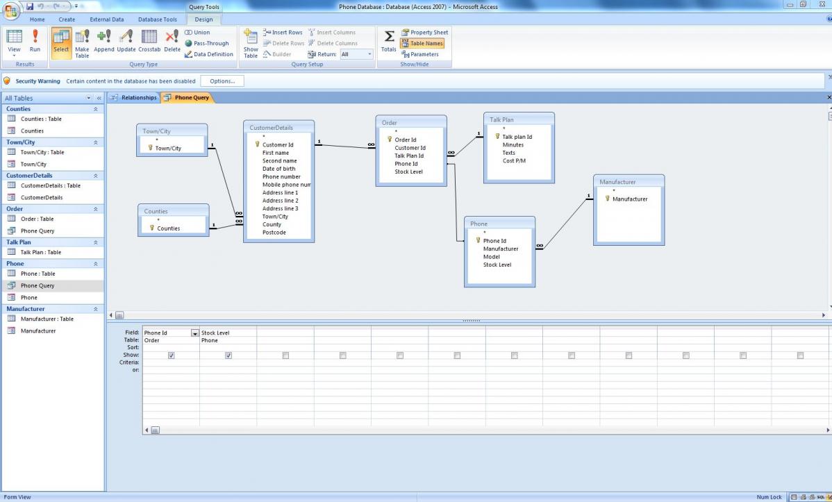Select CustomerDetails : Table in navigation pane
This screenshot has width=832, height=502.
(x=53, y=185)
